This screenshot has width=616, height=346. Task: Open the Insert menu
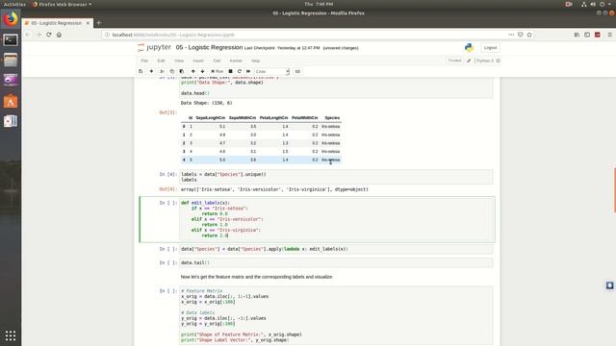coord(198,61)
